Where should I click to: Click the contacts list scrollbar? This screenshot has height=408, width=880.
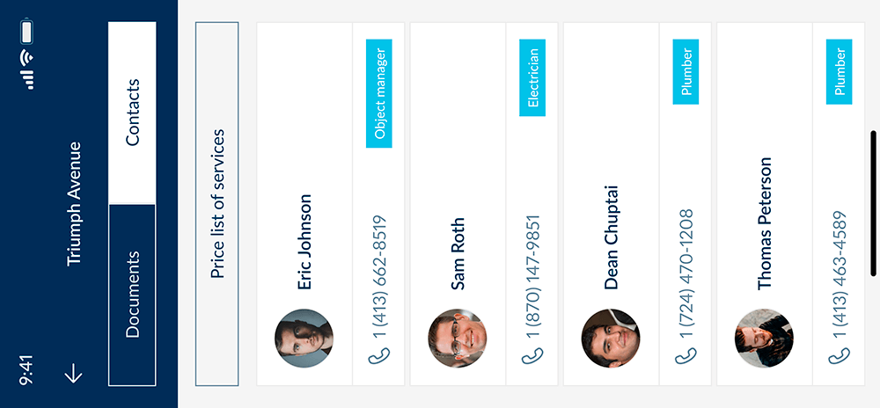coord(873,203)
